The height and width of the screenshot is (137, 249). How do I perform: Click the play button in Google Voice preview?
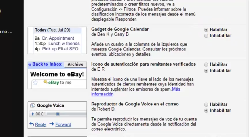point(33,114)
